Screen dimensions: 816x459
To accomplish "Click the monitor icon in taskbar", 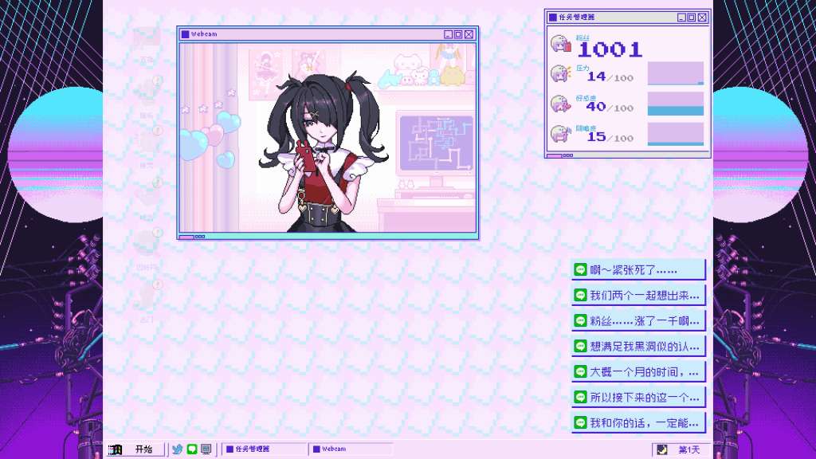I will (206, 449).
